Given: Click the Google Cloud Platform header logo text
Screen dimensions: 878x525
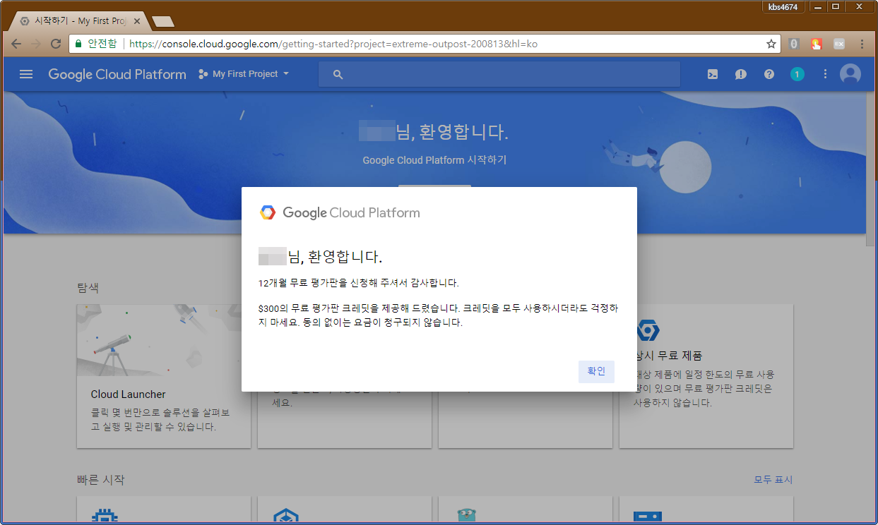Looking at the screenshot, I should point(117,74).
